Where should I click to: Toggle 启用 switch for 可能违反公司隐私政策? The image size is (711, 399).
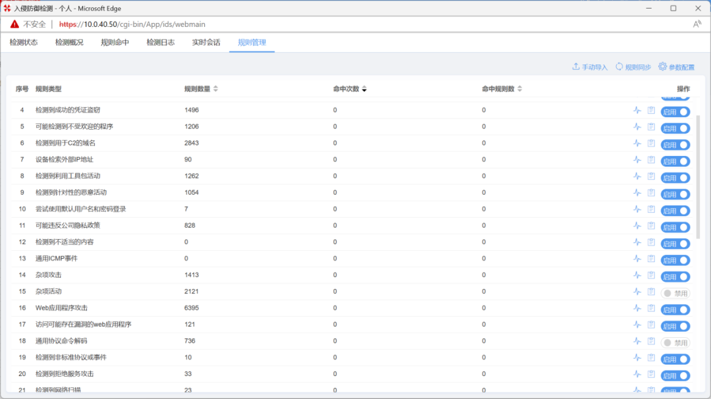click(675, 227)
